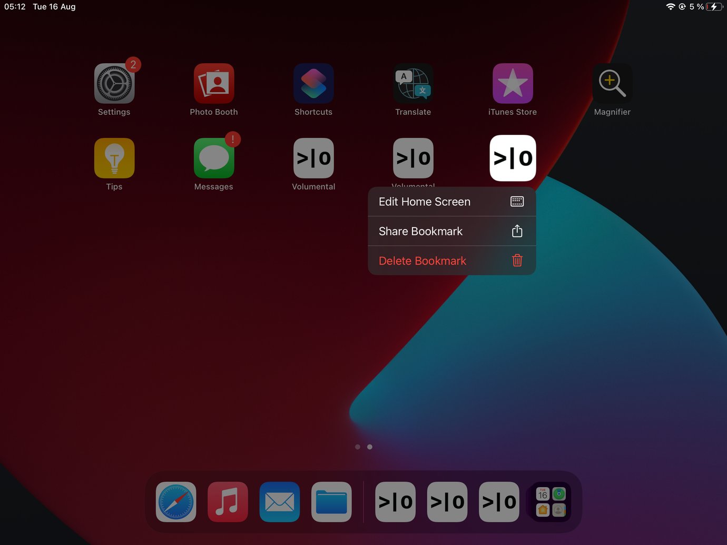Launch the first Volumental app
Viewport: 727px width, 545px height.
pos(313,158)
